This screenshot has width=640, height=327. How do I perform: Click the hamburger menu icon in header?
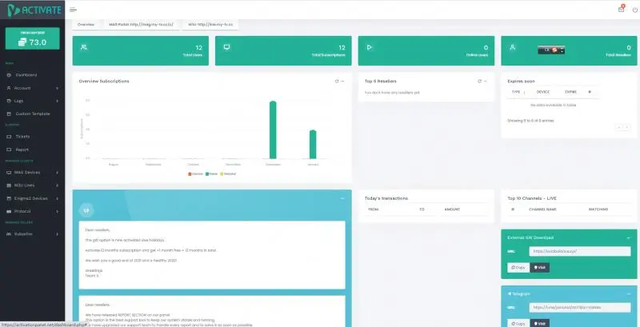click(x=73, y=10)
